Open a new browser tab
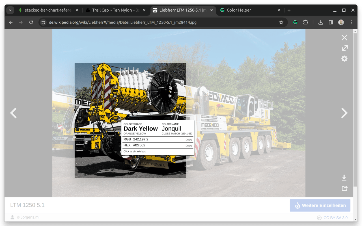 (x=289, y=10)
